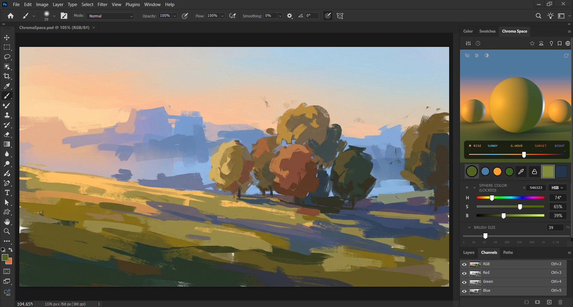The image size is (573, 307).
Task: Select the Lasso tool
Action: [7, 57]
